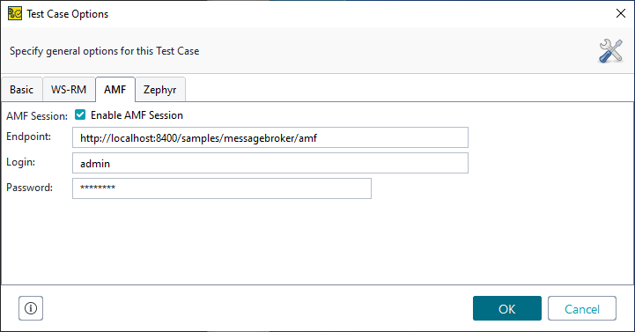This screenshot has width=635, height=332.
Task: Click into the Login field containing admin
Action: 270,163
